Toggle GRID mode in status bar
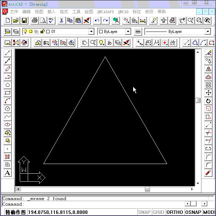 158,212
